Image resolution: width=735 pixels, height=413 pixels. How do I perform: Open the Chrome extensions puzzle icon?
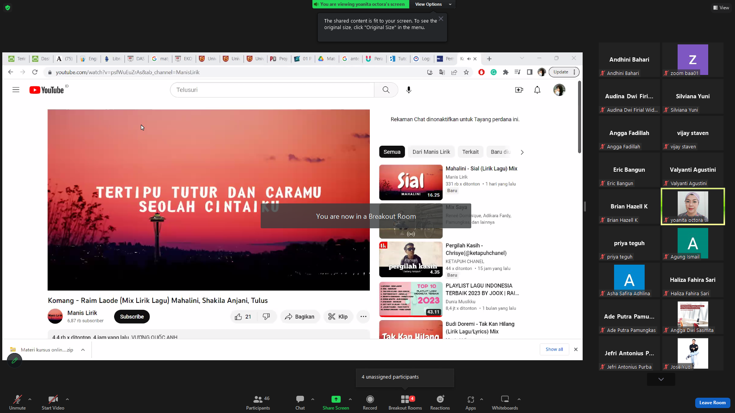[506, 72]
